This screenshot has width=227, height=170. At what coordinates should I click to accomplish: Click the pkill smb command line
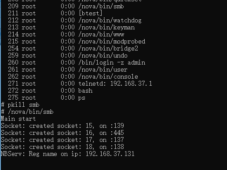coord(20,105)
